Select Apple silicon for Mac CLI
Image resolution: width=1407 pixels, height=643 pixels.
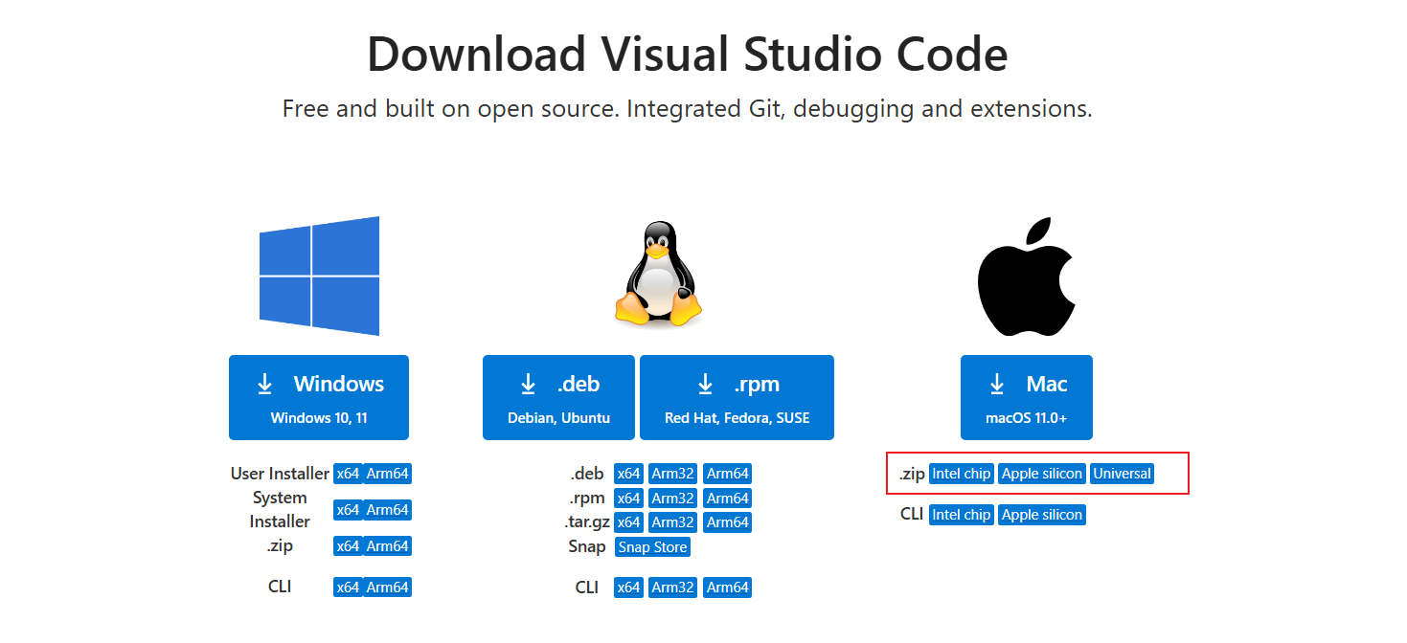pos(1042,515)
